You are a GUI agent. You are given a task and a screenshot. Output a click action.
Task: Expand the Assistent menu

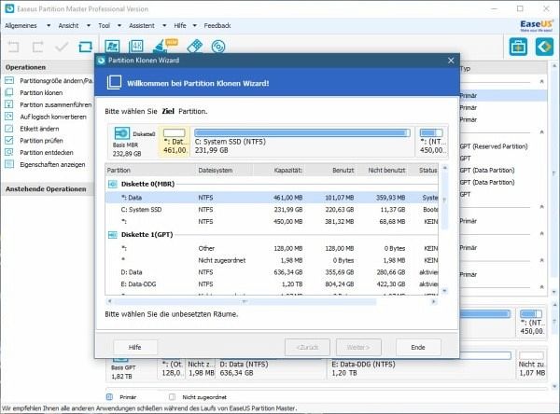pyautogui.click(x=144, y=25)
